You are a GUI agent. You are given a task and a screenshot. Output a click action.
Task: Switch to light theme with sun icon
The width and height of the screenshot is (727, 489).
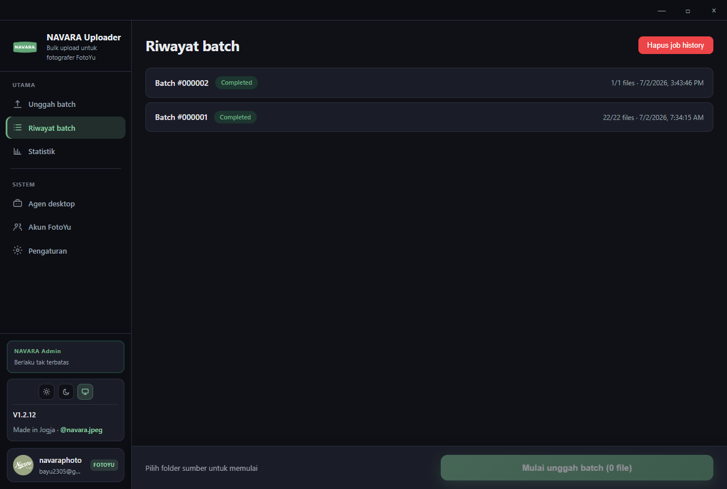(x=47, y=392)
